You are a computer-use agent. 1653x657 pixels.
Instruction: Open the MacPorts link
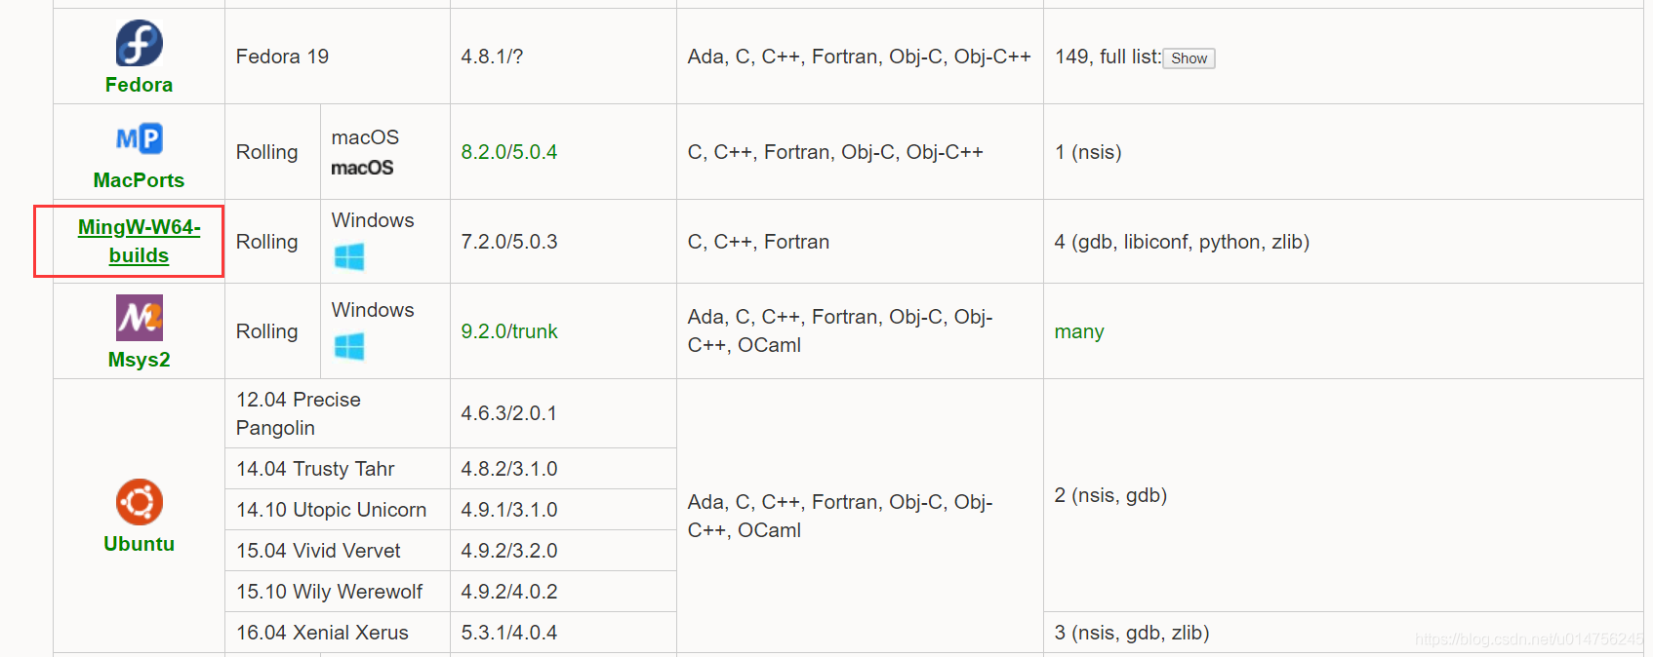coord(139,180)
